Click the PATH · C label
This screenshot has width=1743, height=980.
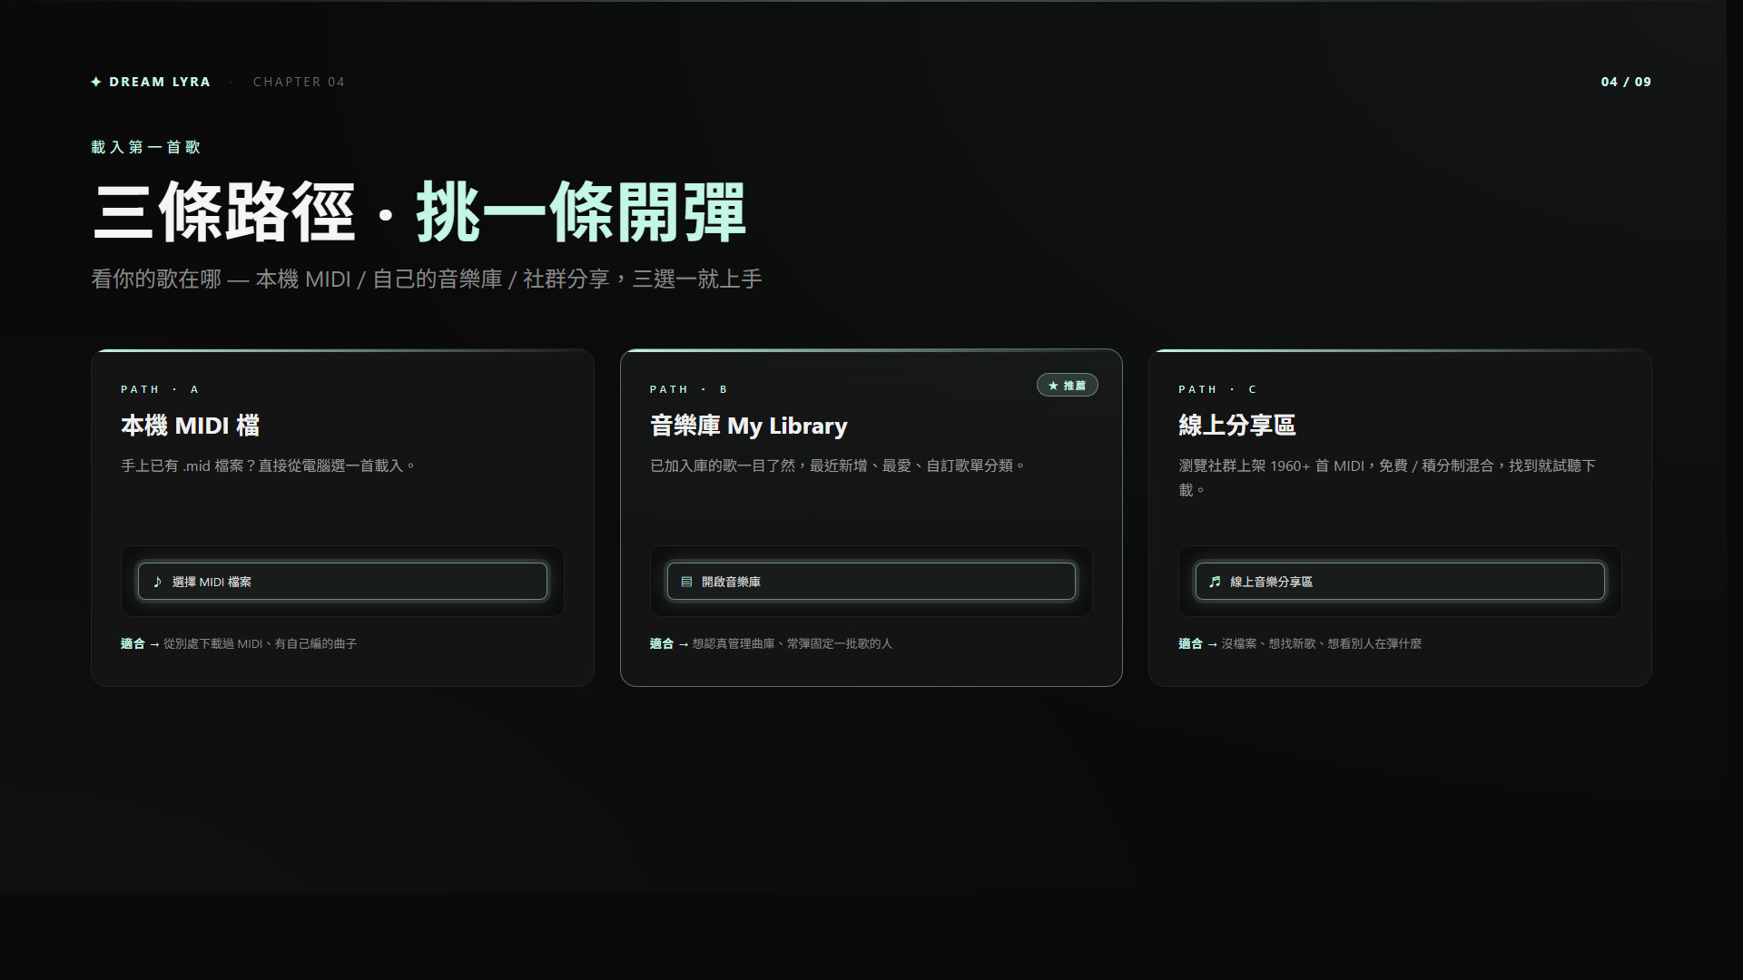pyautogui.click(x=1217, y=389)
